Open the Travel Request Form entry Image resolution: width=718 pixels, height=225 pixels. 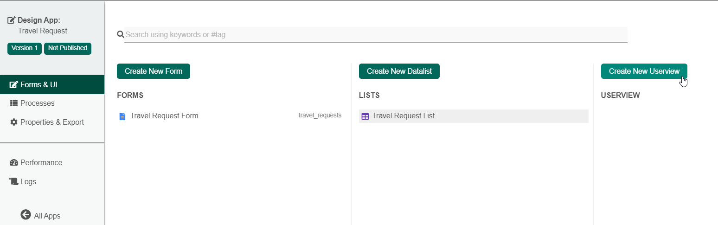(x=164, y=116)
